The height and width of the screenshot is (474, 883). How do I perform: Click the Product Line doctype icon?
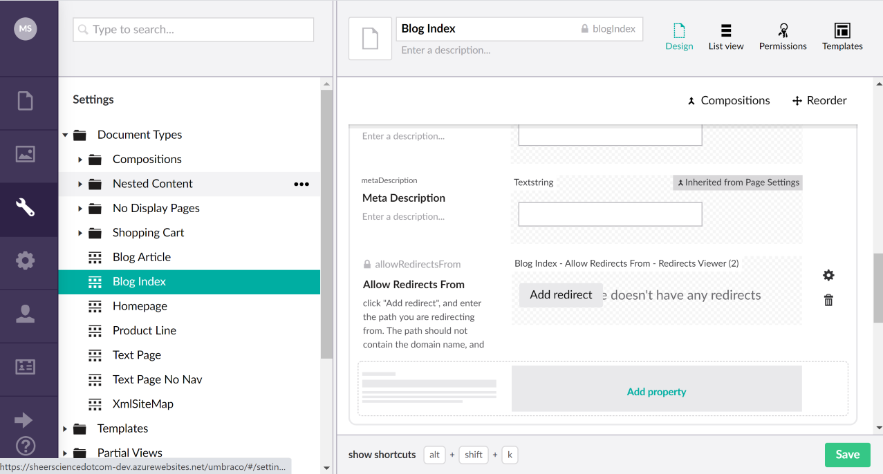click(95, 330)
